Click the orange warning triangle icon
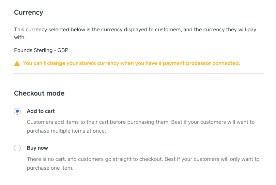This screenshot has height=185, width=276. point(17,63)
